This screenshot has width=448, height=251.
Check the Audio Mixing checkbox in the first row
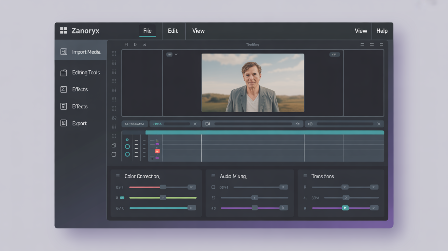213,187
